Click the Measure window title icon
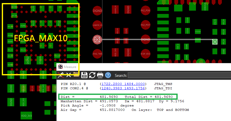This screenshot has width=231, height=121. coord(60,67)
